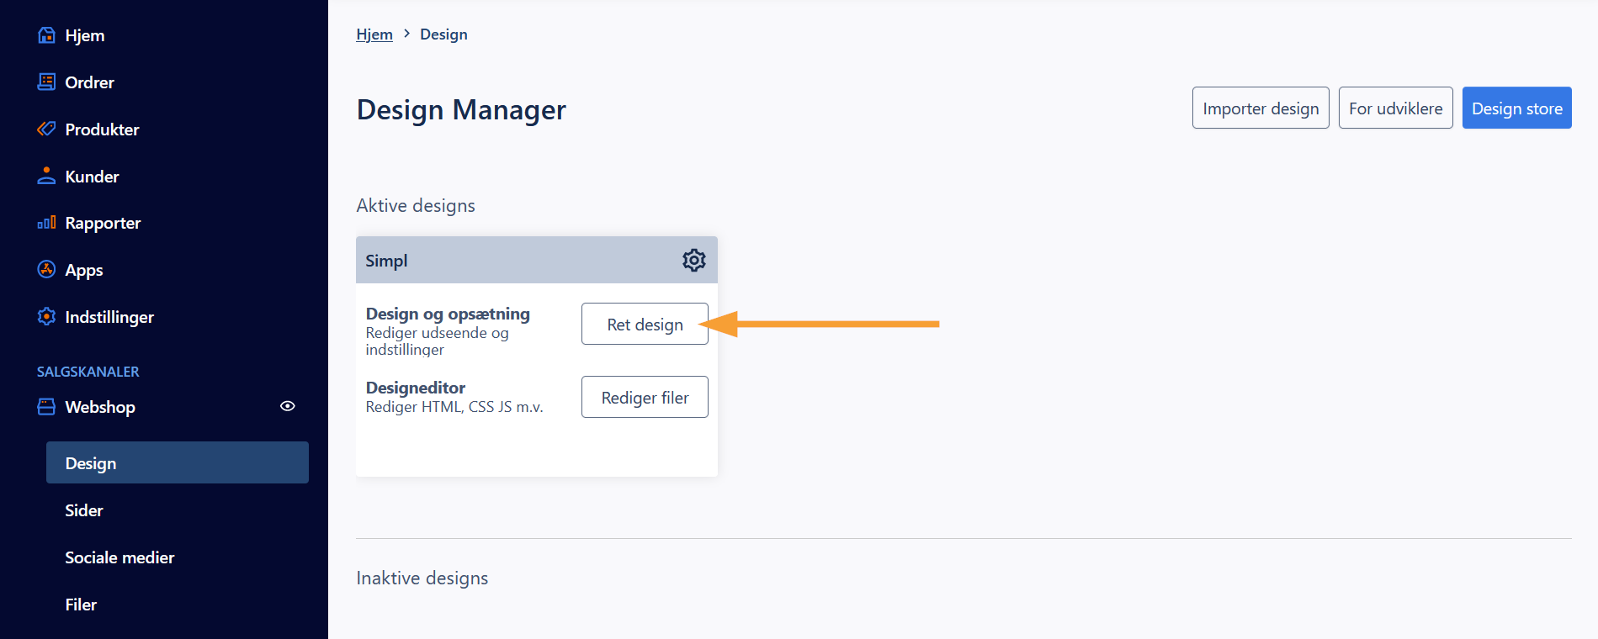This screenshot has height=639, width=1598.
Task: Open the Sider submenu item
Action: pos(84,510)
